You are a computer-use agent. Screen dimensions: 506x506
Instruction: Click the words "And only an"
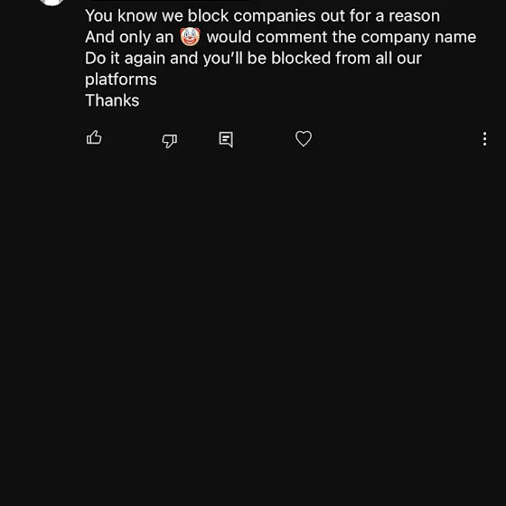tap(129, 37)
